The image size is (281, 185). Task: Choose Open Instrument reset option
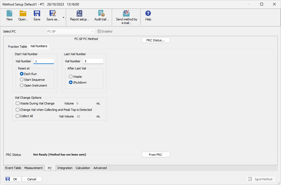tap(22, 85)
